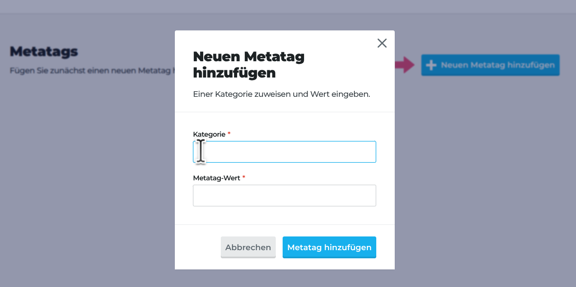The width and height of the screenshot is (576, 287).
Task: Click the red asterisk beside Metatag-Wert
Action: pyautogui.click(x=244, y=177)
